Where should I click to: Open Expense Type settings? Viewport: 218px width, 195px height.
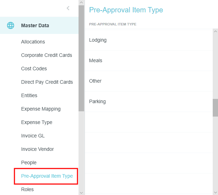click(37, 122)
